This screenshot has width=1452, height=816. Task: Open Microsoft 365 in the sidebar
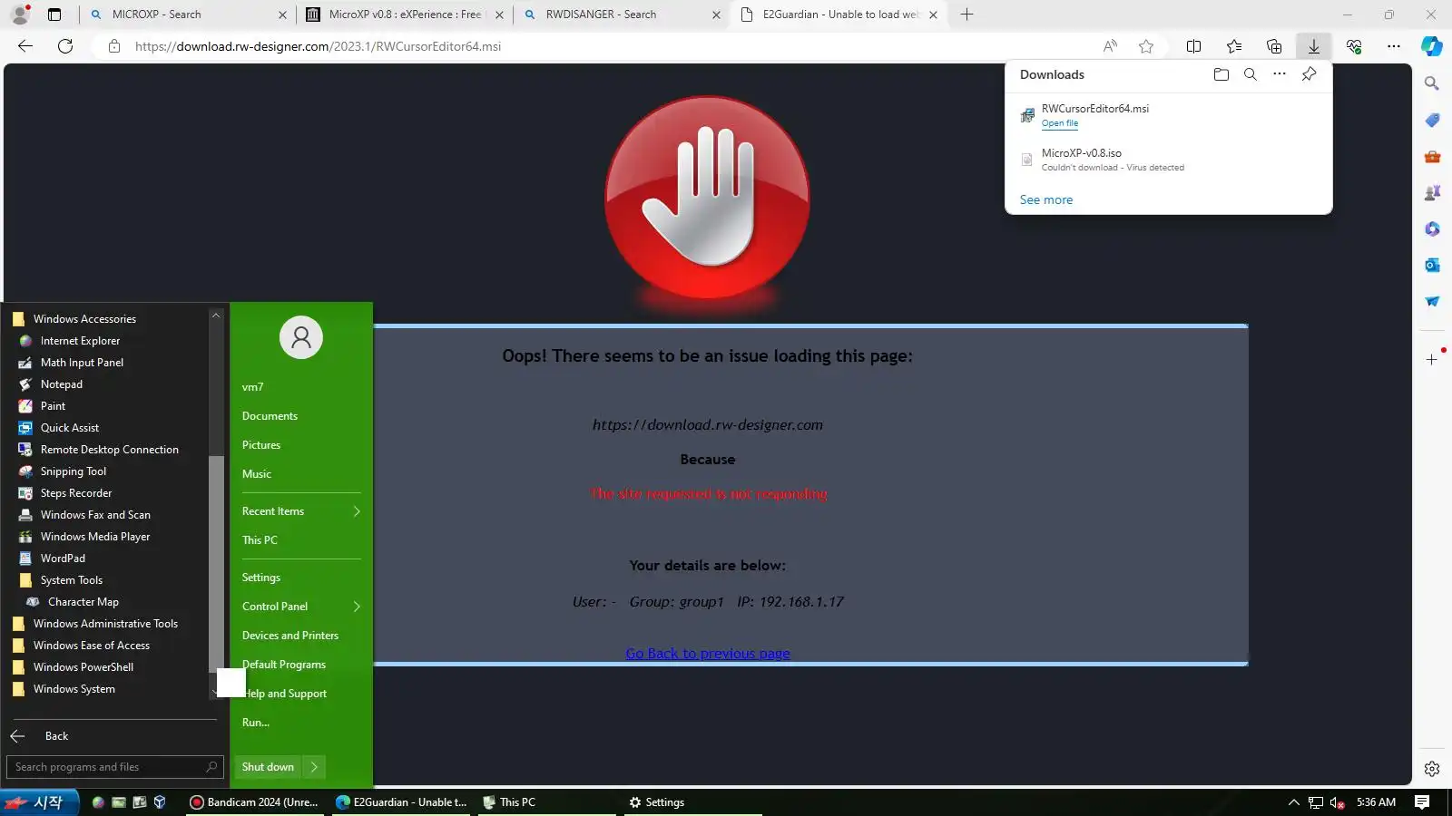(x=1432, y=228)
